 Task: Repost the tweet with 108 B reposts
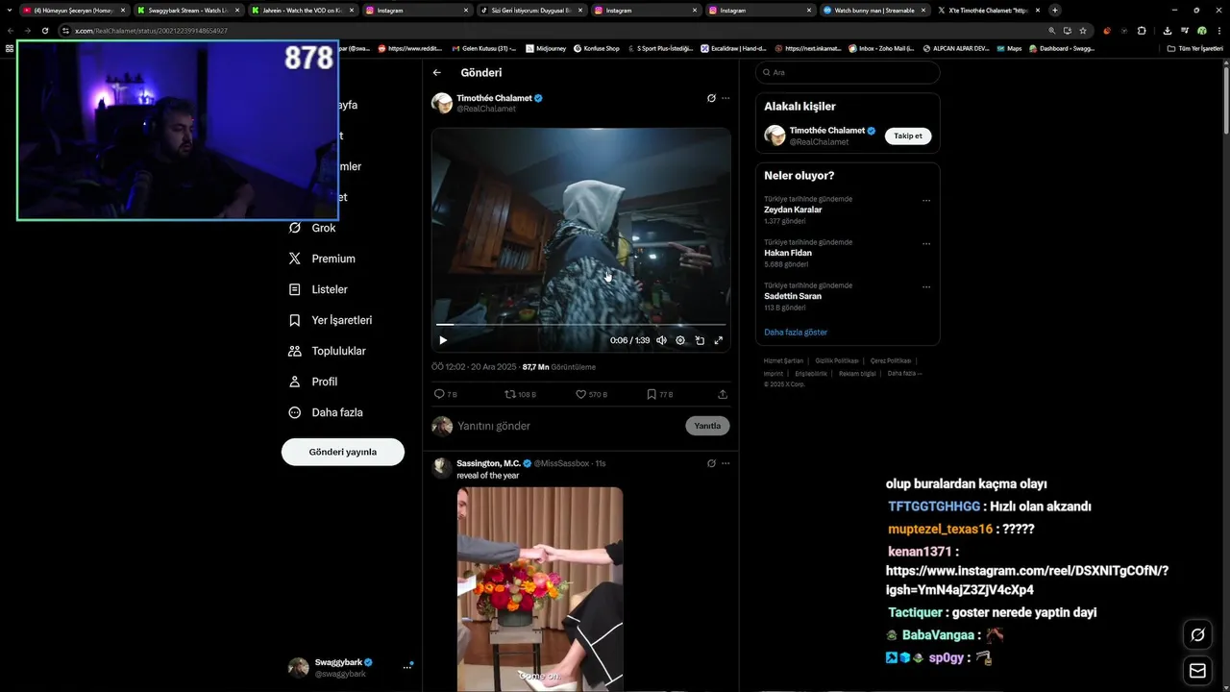coord(520,394)
